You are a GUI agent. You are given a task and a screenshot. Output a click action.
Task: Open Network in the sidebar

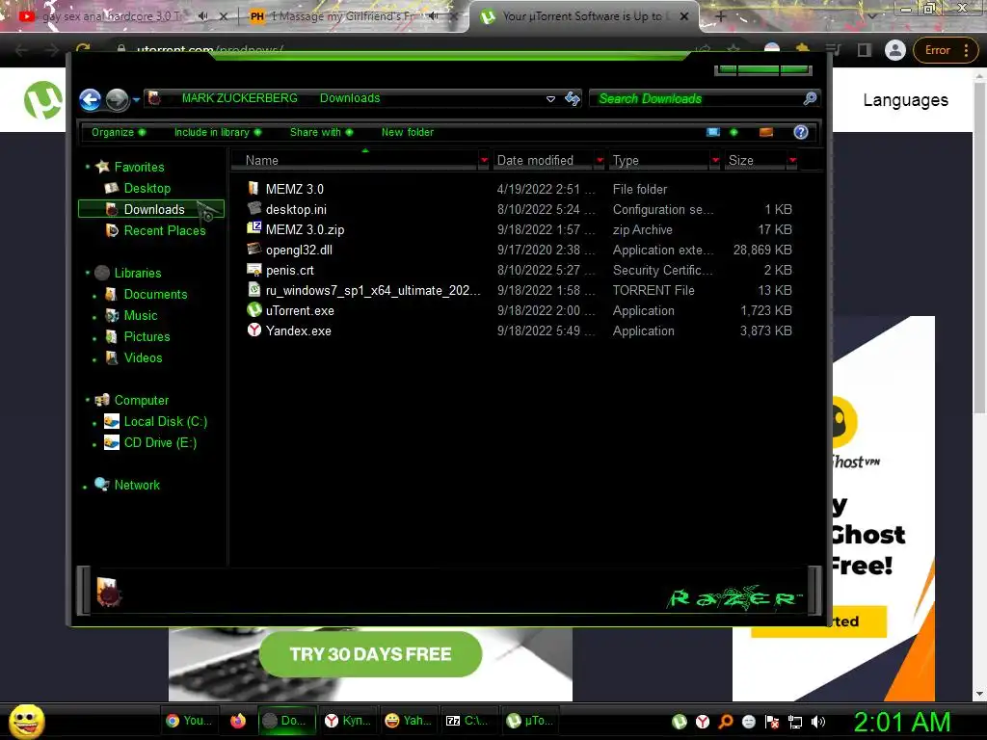coord(137,486)
